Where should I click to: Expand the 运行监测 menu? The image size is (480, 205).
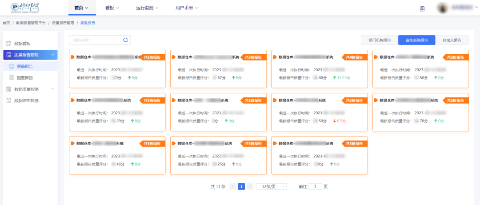point(147,8)
